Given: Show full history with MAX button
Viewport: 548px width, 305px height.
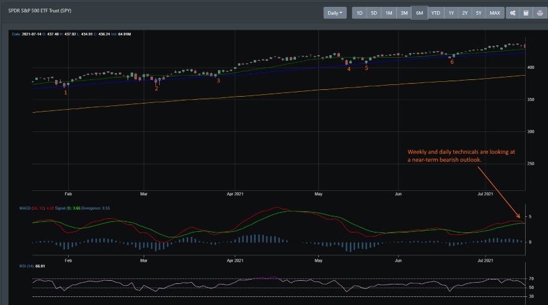Looking at the screenshot, I should pyautogui.click(x=495, y=13).
